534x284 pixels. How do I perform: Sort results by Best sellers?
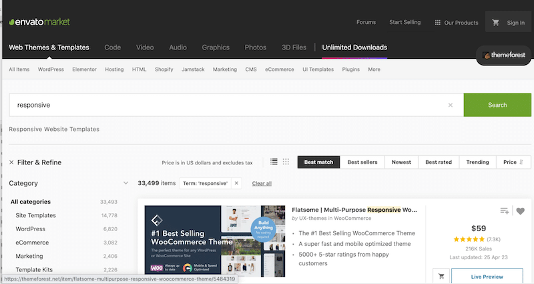[x=362, y=162]
